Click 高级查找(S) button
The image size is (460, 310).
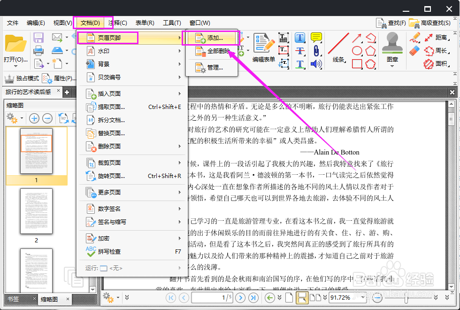[x=430, y=23]
